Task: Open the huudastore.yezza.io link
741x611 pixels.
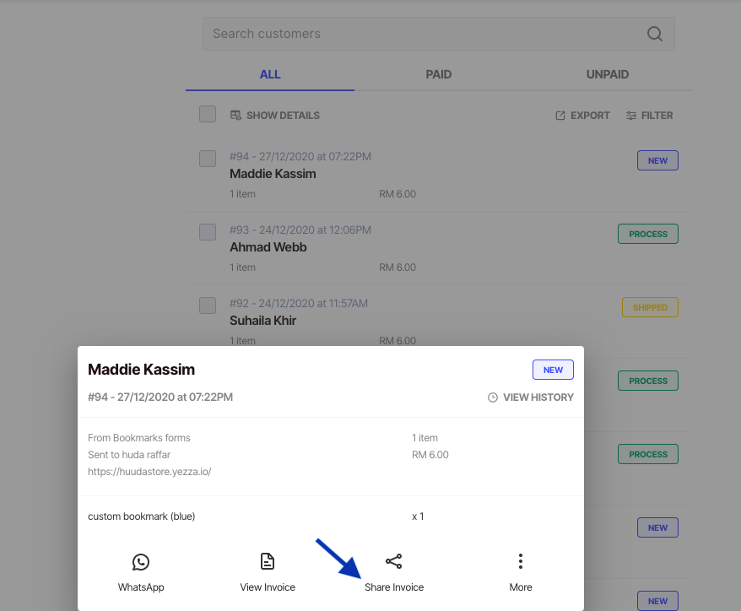Action: [149, 472]
